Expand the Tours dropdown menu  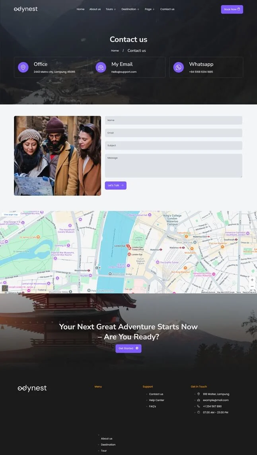click(x=111, y=9)
